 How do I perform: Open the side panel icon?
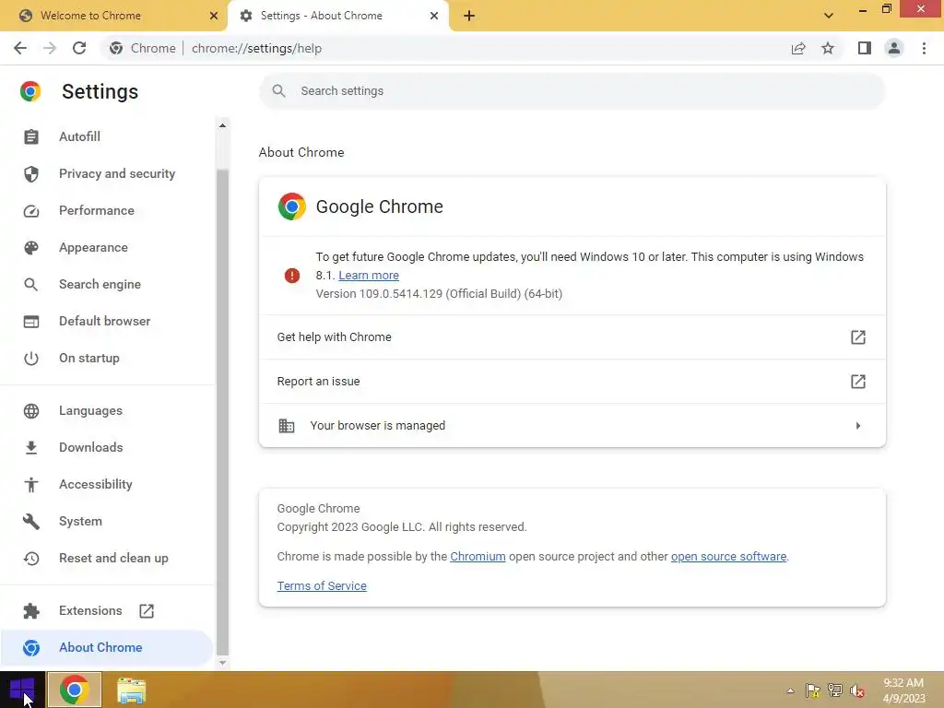pyautogui.click(x=865, y=48)
